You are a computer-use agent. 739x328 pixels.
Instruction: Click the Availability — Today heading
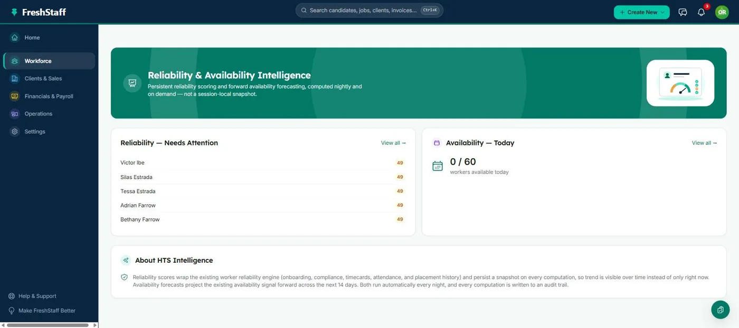[x=480, y=143]
